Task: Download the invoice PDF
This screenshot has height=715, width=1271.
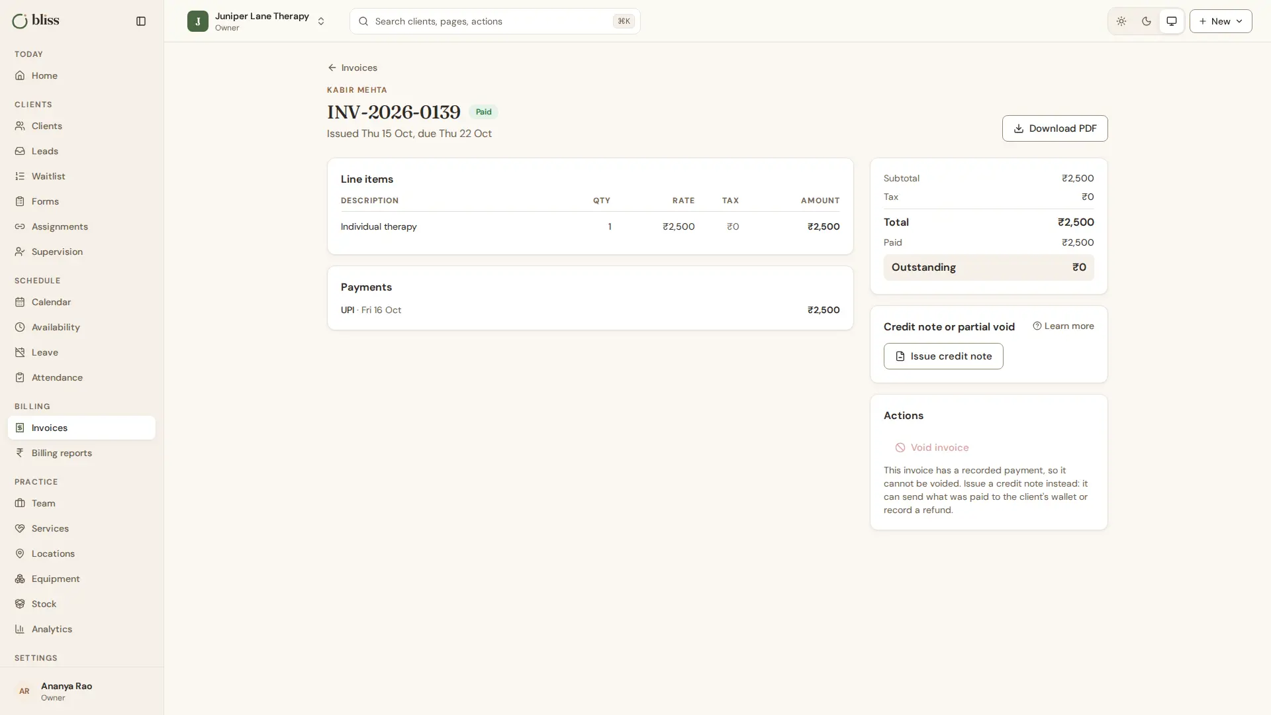Action: [1055, 128]
